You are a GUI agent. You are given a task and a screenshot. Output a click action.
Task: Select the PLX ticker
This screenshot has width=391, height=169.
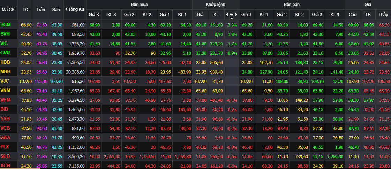(5, 147)
